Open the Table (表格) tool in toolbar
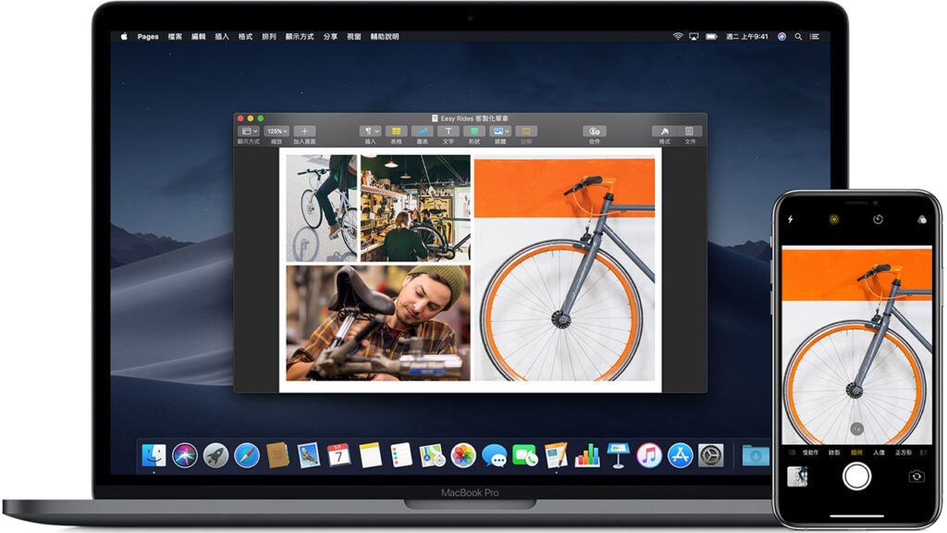 tap(396, 131)
